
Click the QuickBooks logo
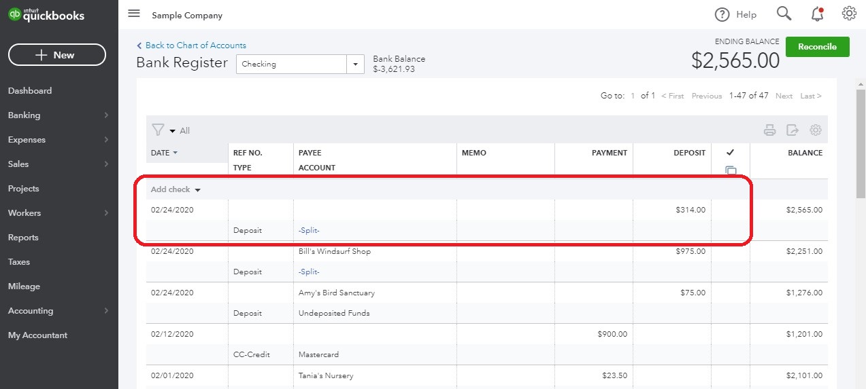(46, 14)
